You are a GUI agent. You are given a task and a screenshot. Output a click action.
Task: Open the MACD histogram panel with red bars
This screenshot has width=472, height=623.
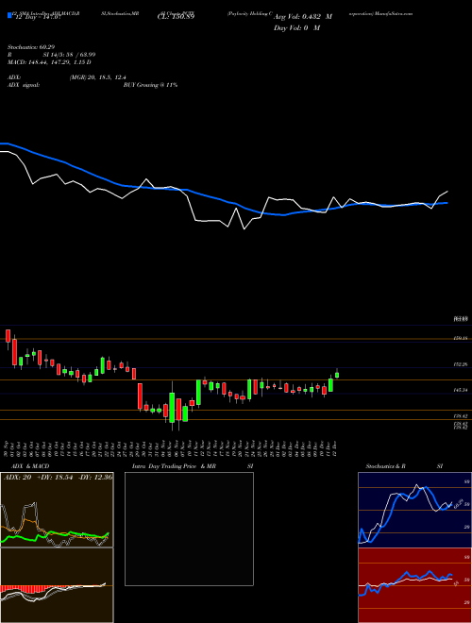coord(57,585)
